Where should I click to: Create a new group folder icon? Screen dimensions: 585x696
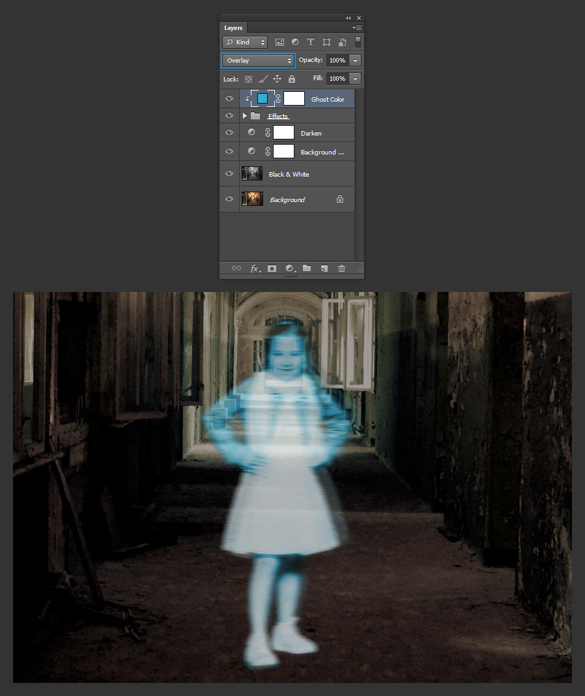(x=307, y=268)
